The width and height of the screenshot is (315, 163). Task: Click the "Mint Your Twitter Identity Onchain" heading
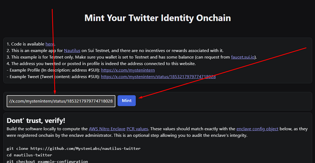[x=157, y=18]
